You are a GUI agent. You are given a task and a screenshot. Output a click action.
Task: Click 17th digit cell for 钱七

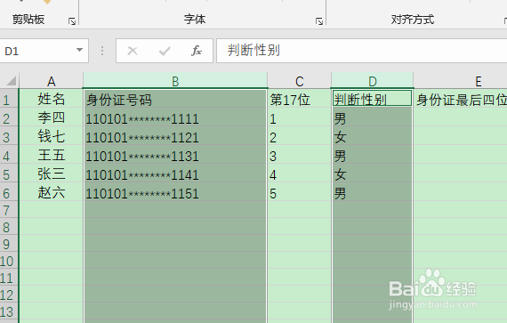point(300,136)
